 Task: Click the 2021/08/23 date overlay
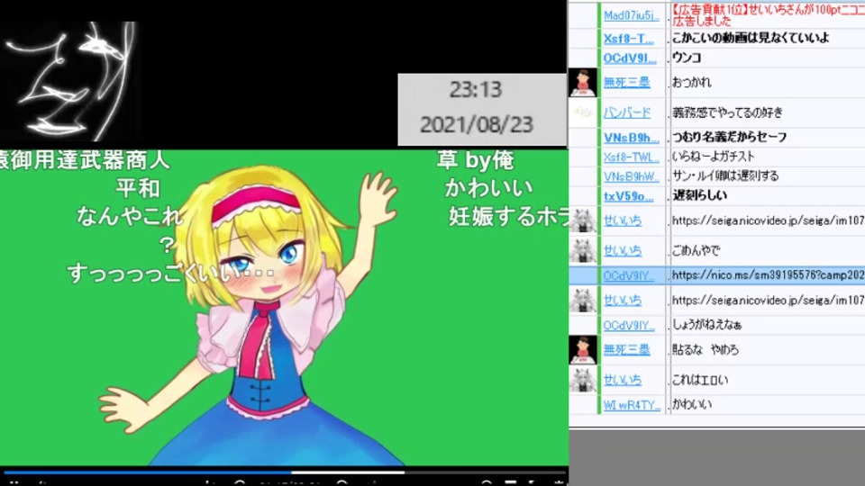click(477, 124)
